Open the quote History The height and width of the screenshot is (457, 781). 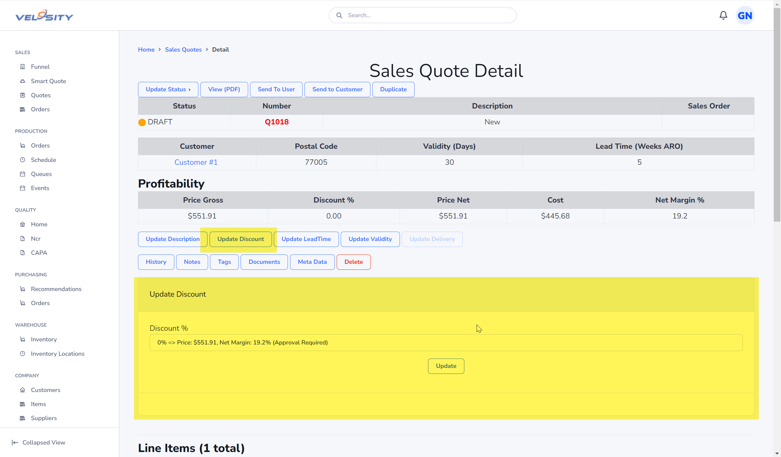[156, 262]
